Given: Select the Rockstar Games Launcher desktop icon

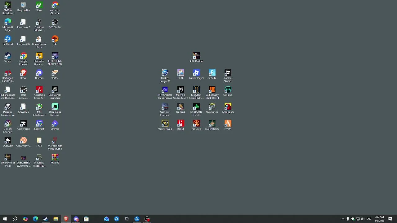Looking at the screenshot, I should click(39, 59).
